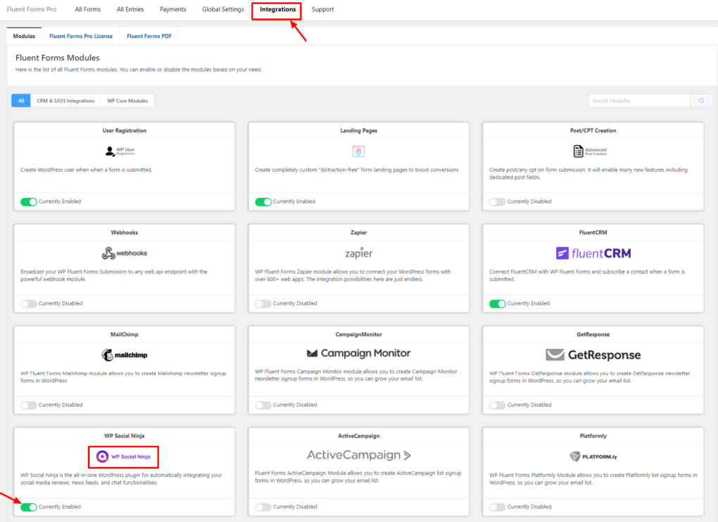This screenshot has height=522, width=718.
Task: Click the Advanced Post Creation icon
Action: [590, 151]
